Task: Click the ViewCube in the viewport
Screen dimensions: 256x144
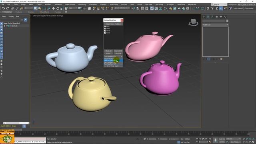Action: [x=194, y=22]
